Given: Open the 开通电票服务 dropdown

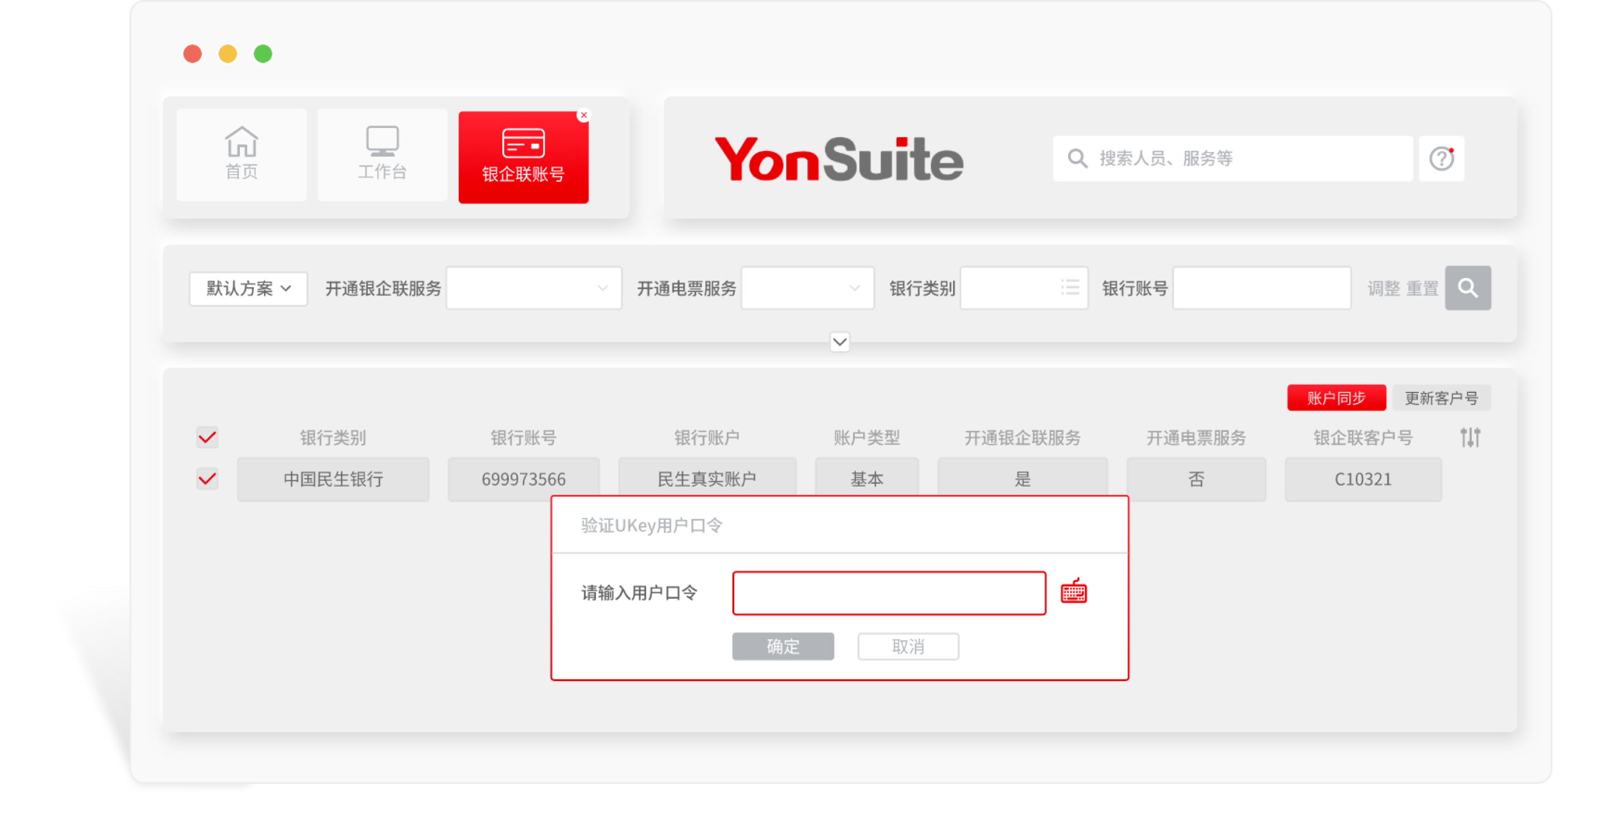Looking at the screenshot, I should 807,288.
